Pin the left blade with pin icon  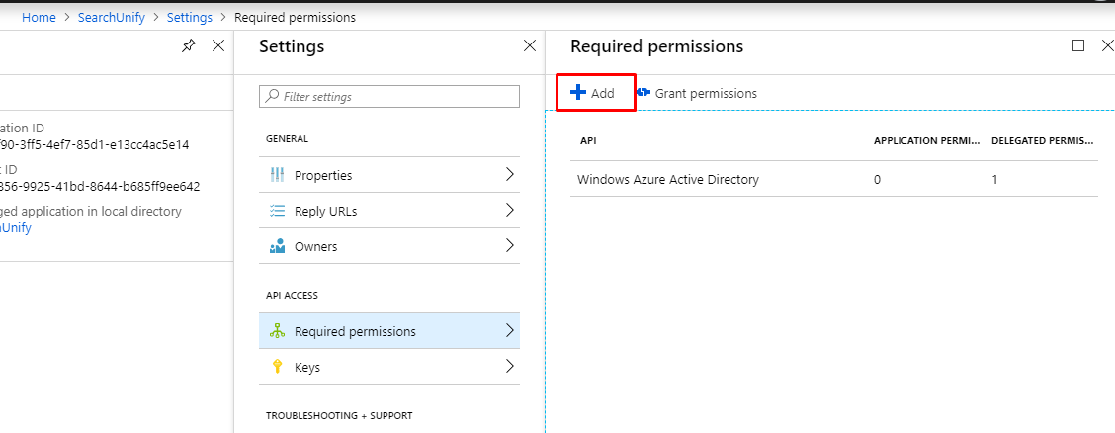tap(189, 46)
